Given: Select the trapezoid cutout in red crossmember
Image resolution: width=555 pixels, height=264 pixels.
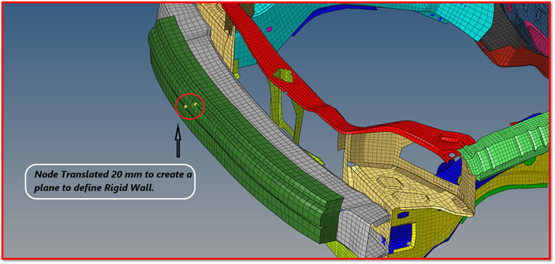Looking at the screenshot, I should 283,75.
